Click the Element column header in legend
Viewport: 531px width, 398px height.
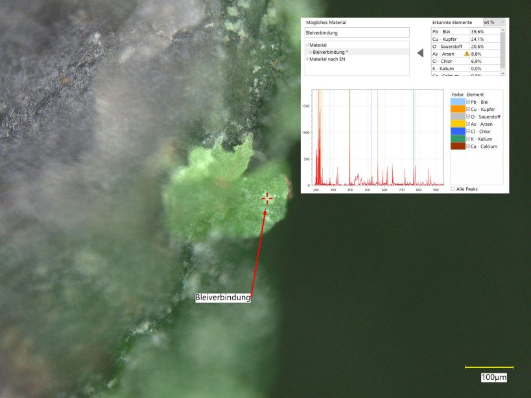tap(475, 95)
